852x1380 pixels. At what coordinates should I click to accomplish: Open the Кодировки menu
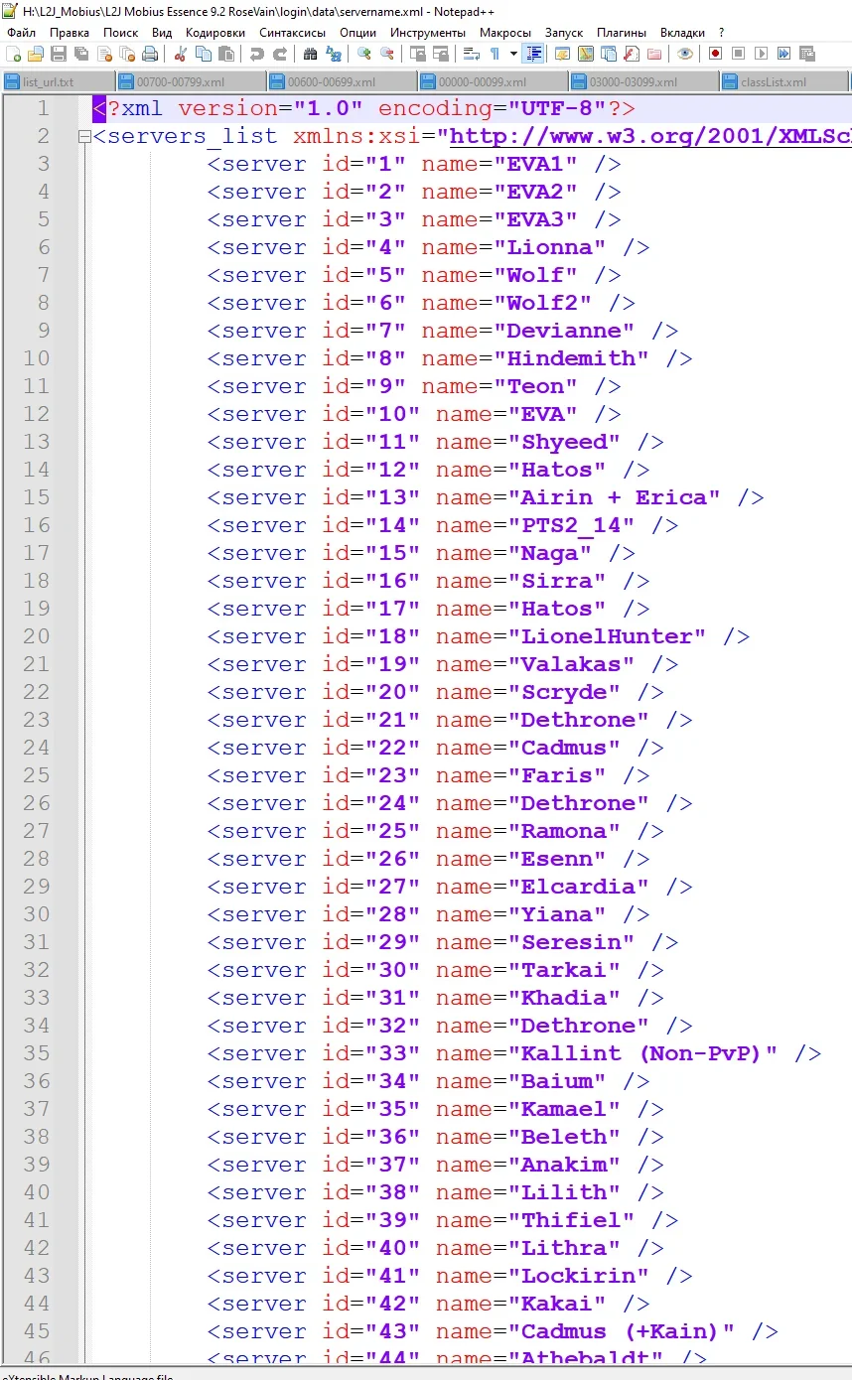click(214, 33)
